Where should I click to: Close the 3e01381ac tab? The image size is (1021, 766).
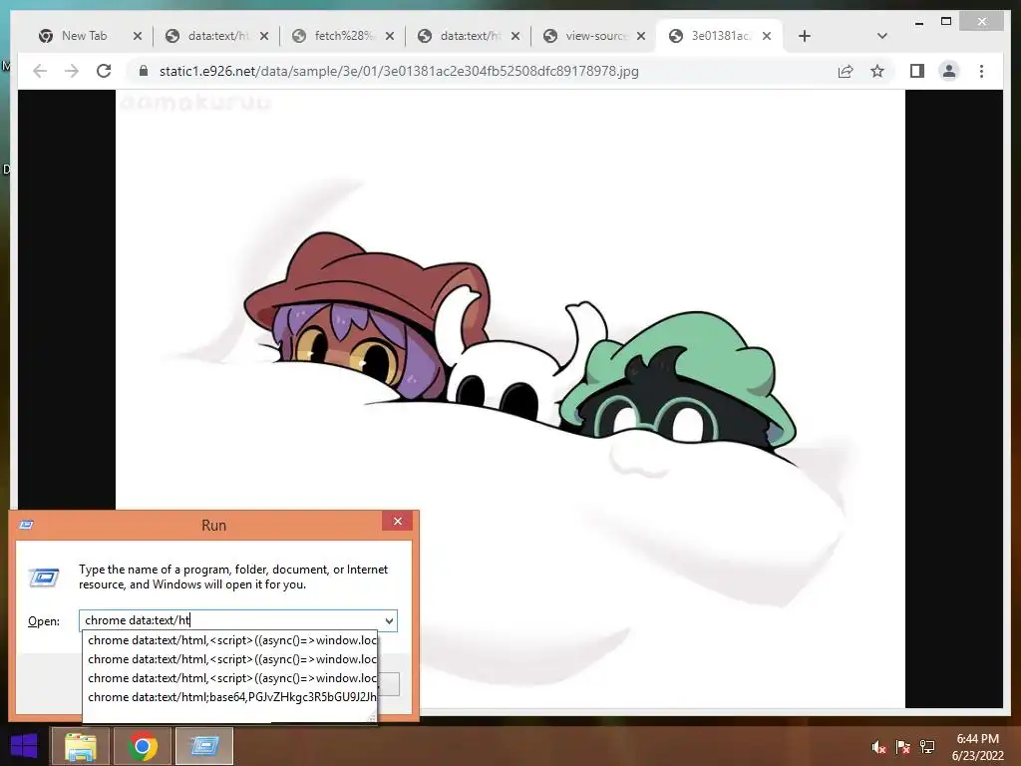(767, 36)
